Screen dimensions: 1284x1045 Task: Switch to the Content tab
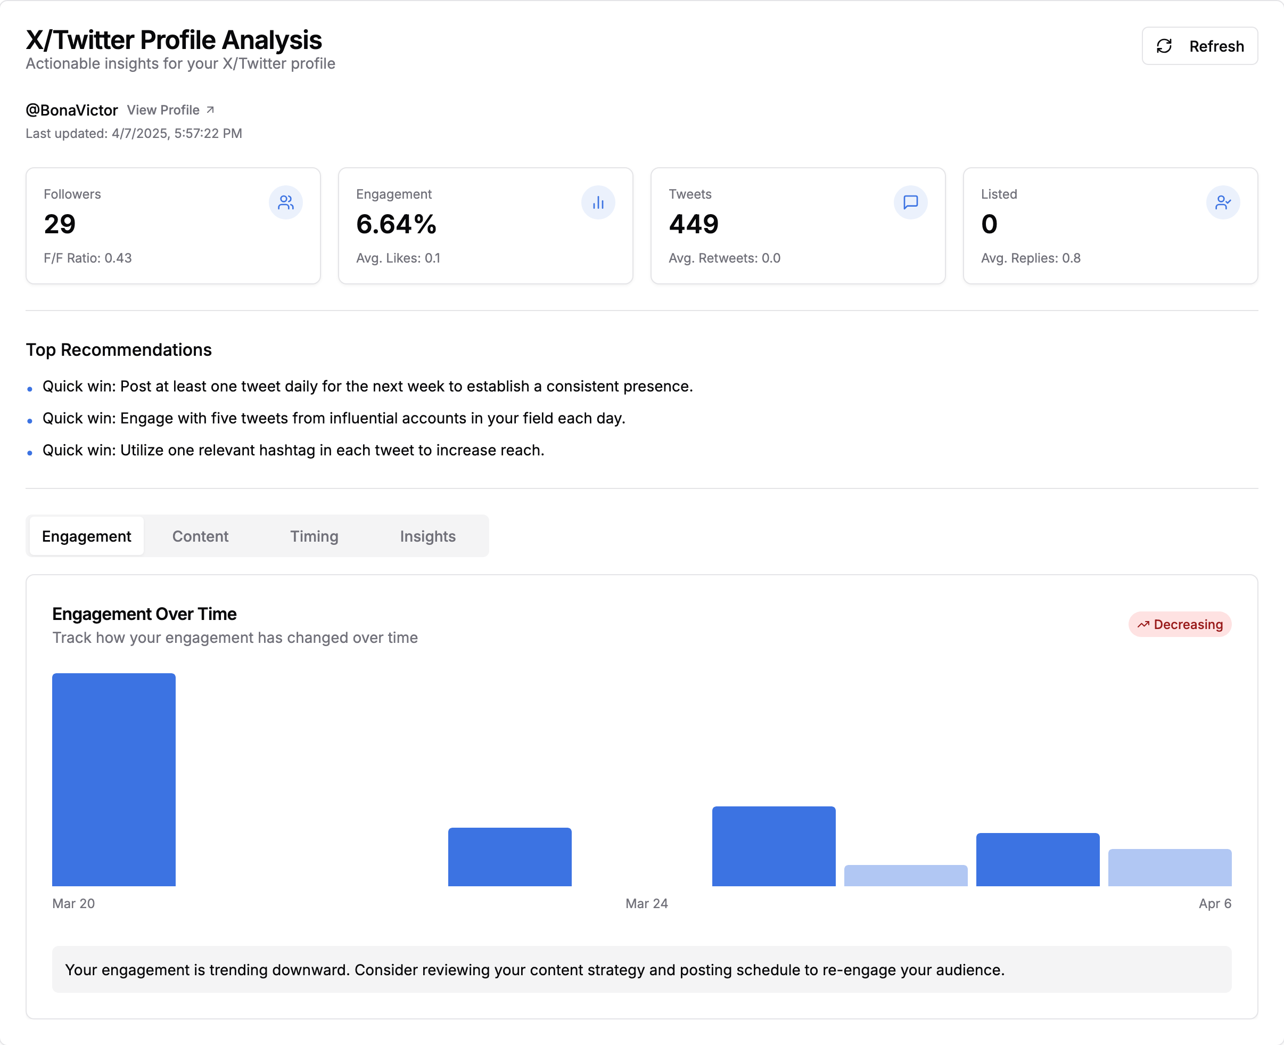point(200,536)
